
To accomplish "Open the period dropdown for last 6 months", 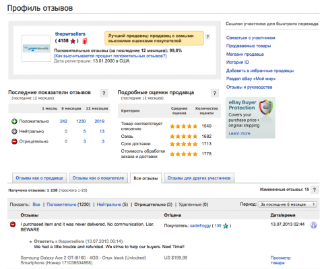I will tap(288, 204).
